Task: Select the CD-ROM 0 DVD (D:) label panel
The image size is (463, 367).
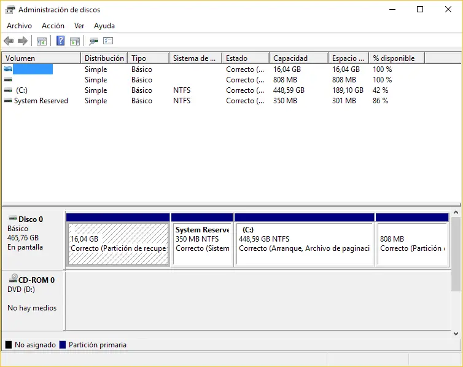Action: point(33,300)
